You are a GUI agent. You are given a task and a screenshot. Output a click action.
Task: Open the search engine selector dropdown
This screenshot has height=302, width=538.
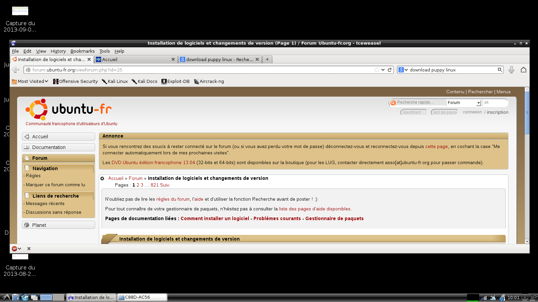click(403, 70)
